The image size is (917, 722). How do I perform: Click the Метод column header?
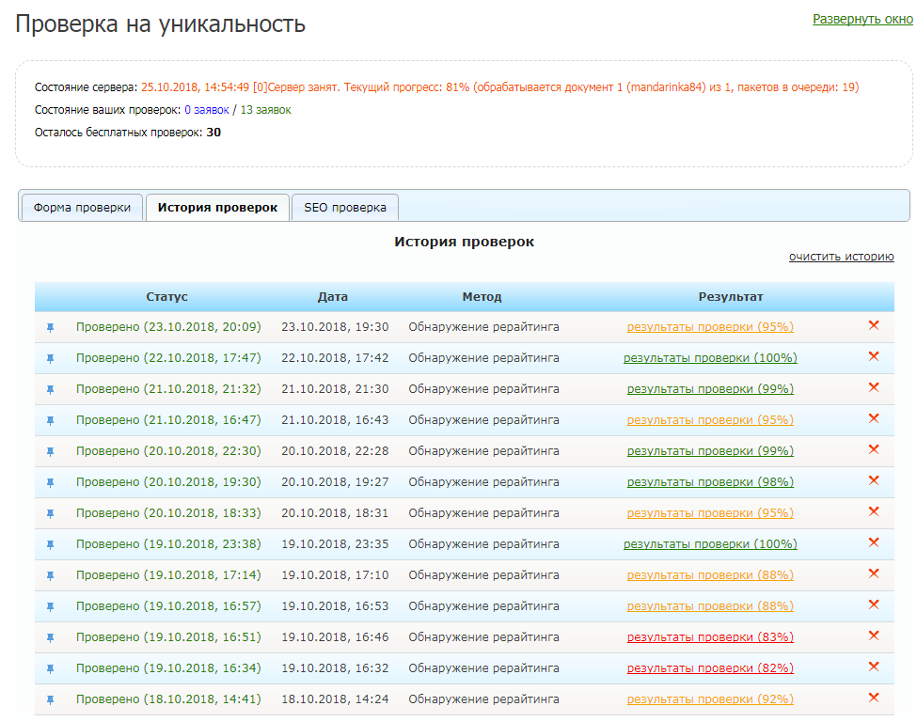click(482, 297)
